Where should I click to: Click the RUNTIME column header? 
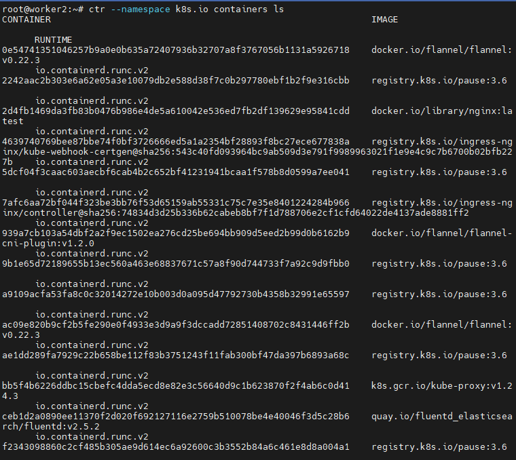point(54,40)
